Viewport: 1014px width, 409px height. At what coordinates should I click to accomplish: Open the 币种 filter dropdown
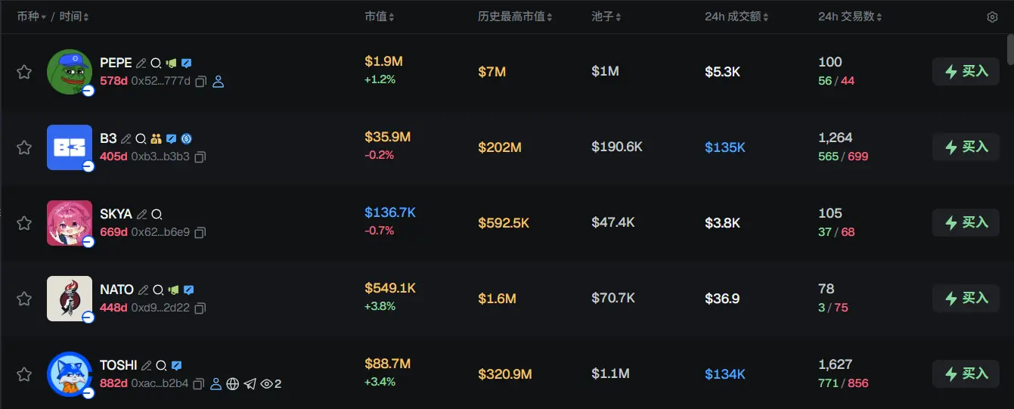pos(32,17)
